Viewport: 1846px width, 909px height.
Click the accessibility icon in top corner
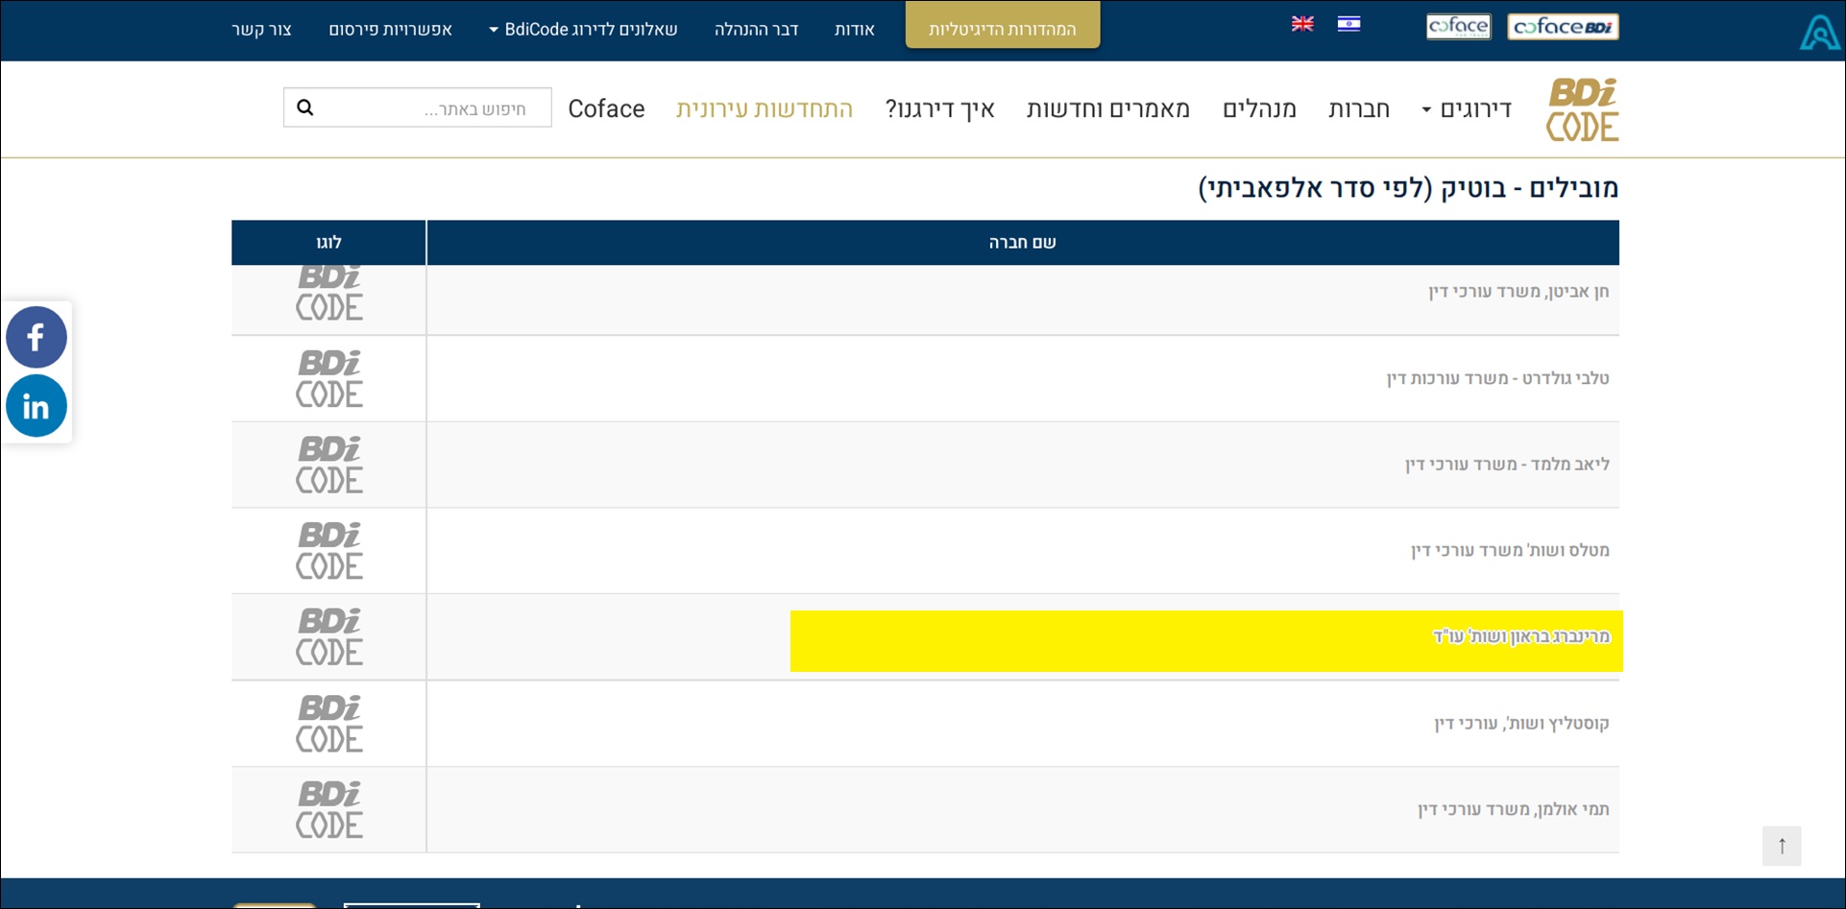(1818, 32)
